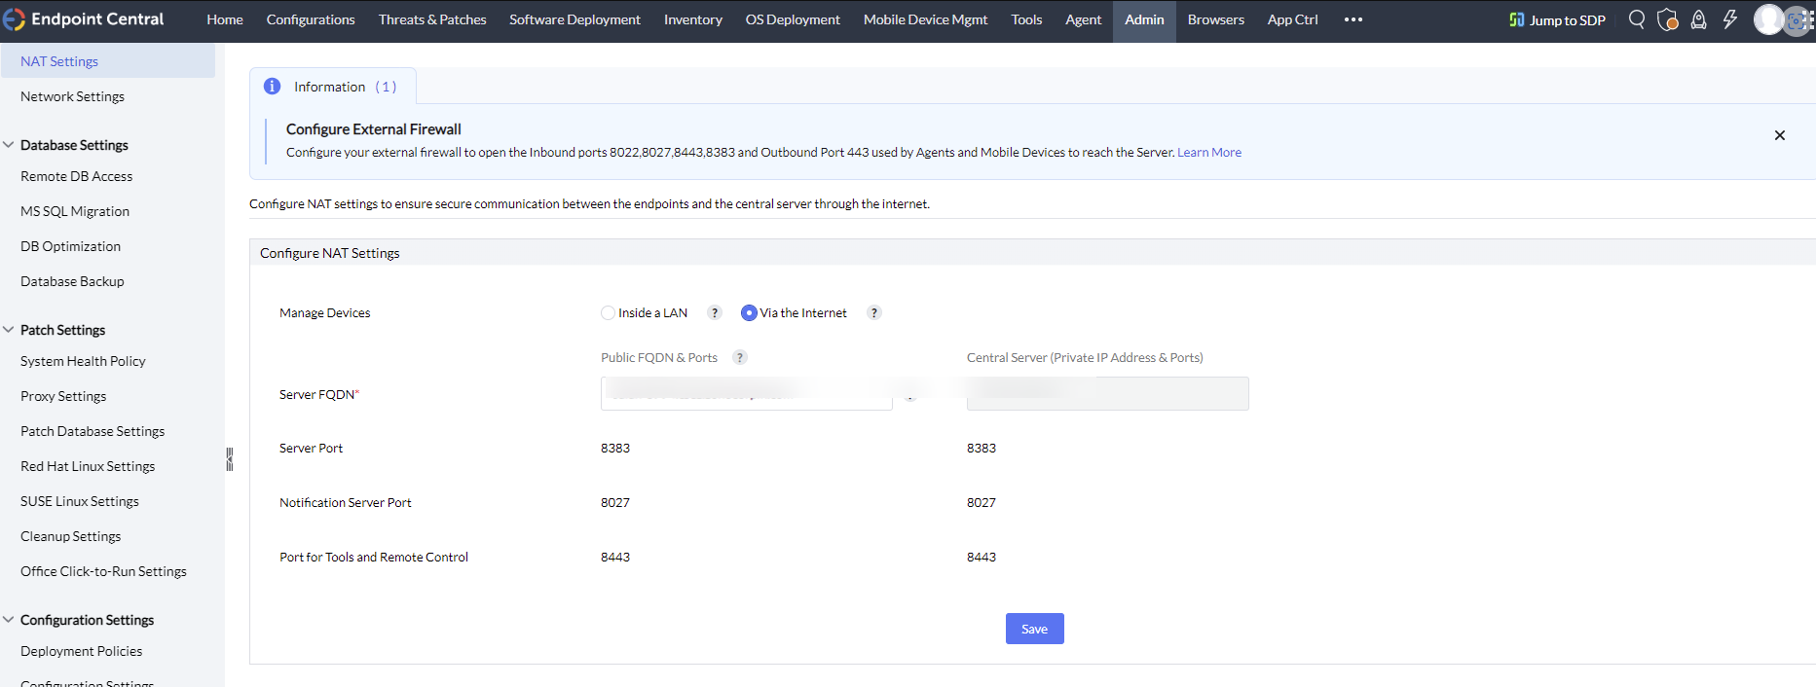Screen dimensions: 1816x687
Task: Open Red Hat Linux Settings
Action: coord(88,466)
